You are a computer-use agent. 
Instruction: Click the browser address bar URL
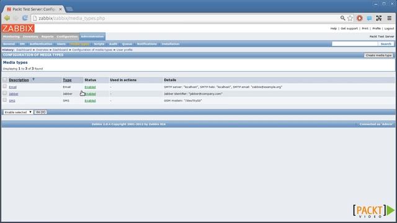click(x=72, y=18)
